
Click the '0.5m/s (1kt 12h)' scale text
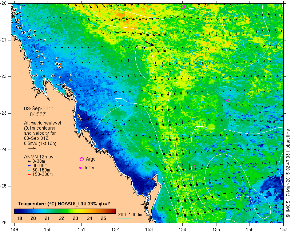coord(40,143)
